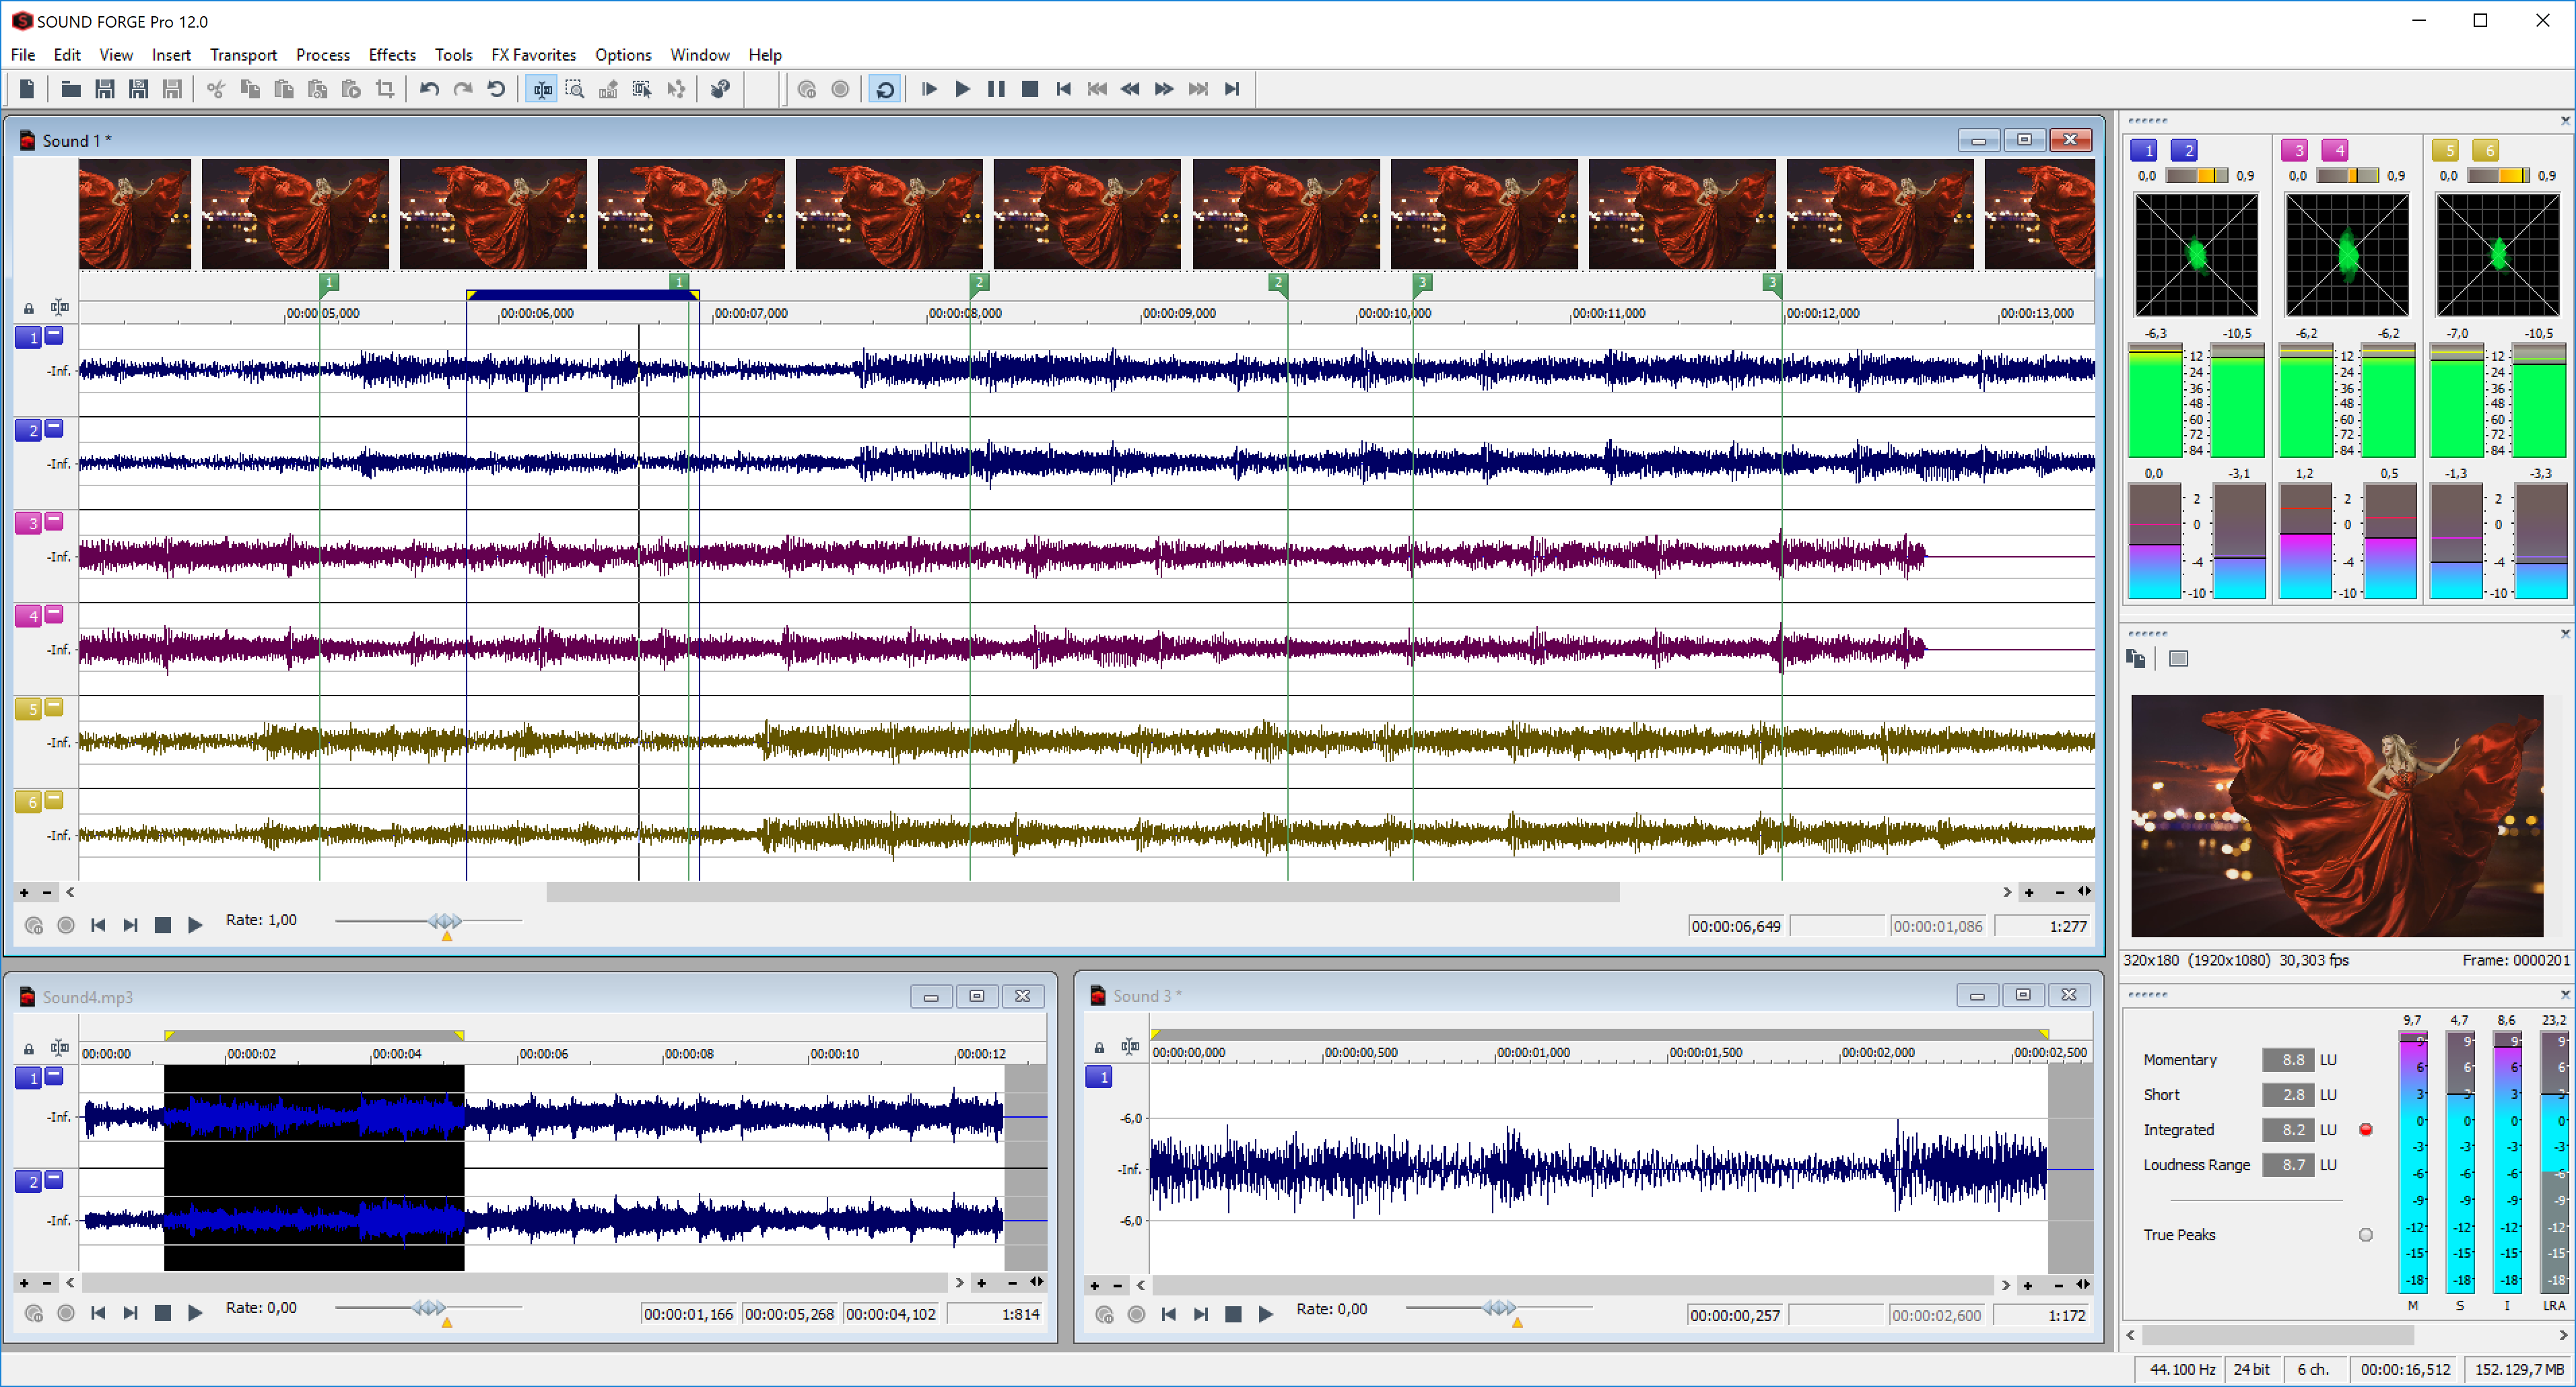Click the Crop tool icon

click(x=385, y=89)
